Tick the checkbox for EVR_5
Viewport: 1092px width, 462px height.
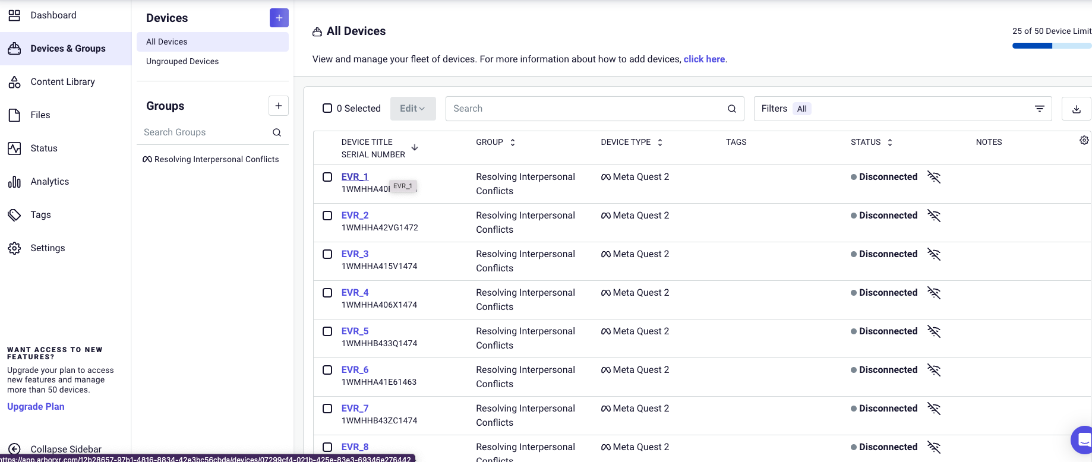[x=327, y=331]
